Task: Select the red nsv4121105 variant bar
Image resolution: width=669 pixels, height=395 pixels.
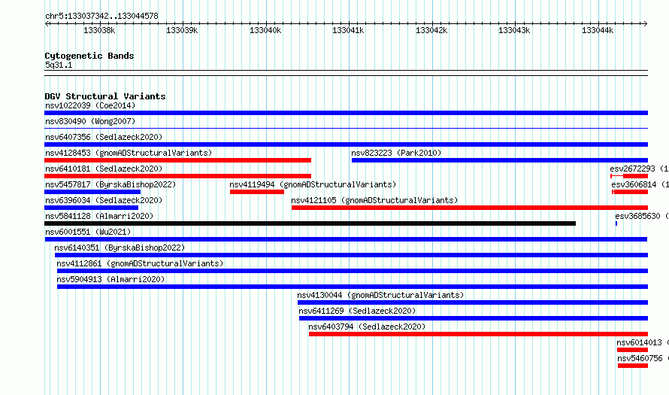Action: pyautogui.click(x=470, y=208)
